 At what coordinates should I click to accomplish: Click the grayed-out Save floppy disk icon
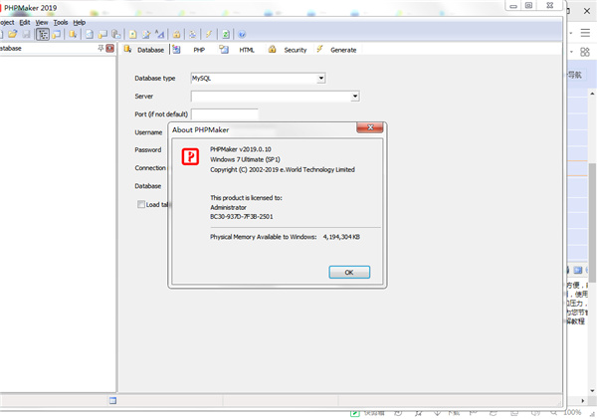point(26,34)
